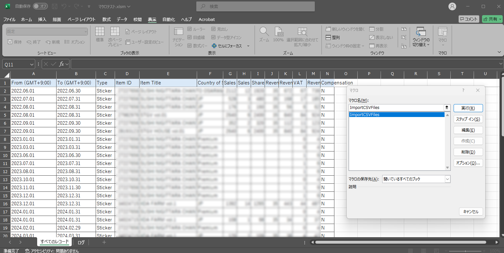
Task: Click Zoom to Selection icon
Action: click(x=302, y=32)
